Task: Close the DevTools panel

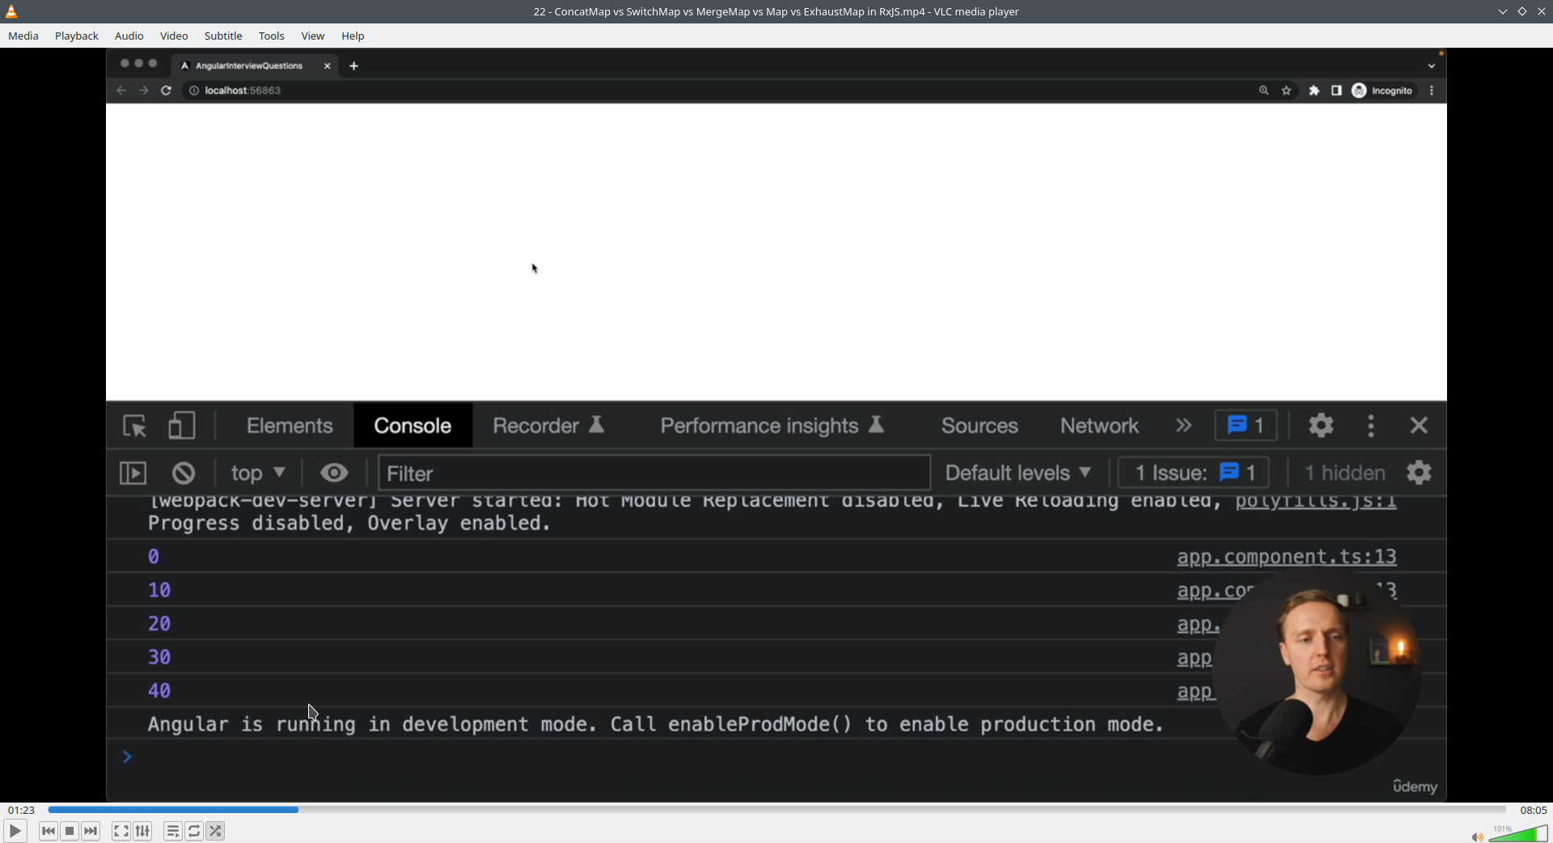Action: 1419,426
